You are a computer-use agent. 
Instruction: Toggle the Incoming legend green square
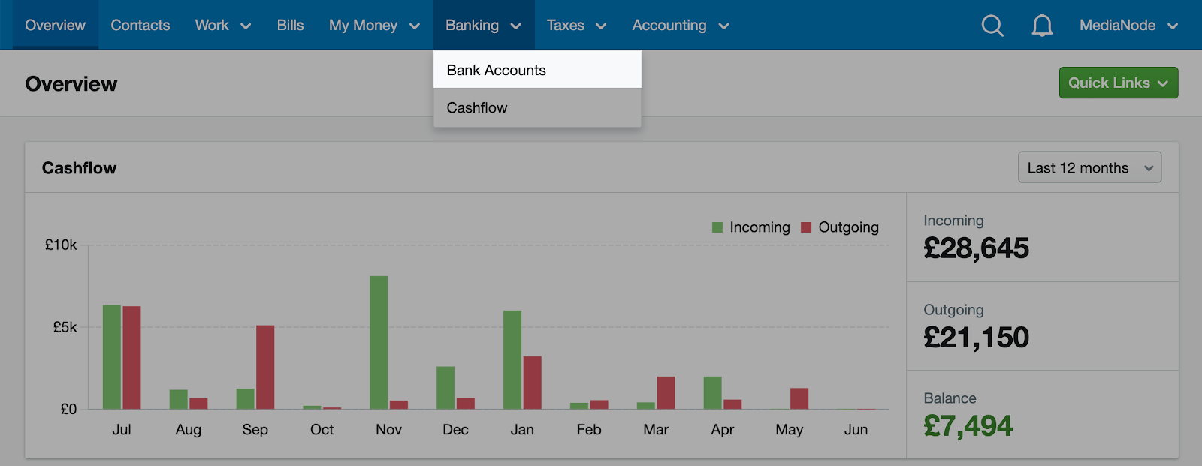[x=717, y=227]
